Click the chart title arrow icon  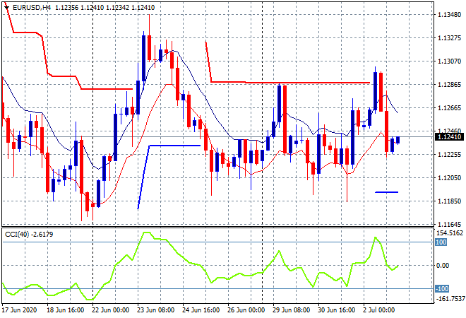[x=6, y=8]
